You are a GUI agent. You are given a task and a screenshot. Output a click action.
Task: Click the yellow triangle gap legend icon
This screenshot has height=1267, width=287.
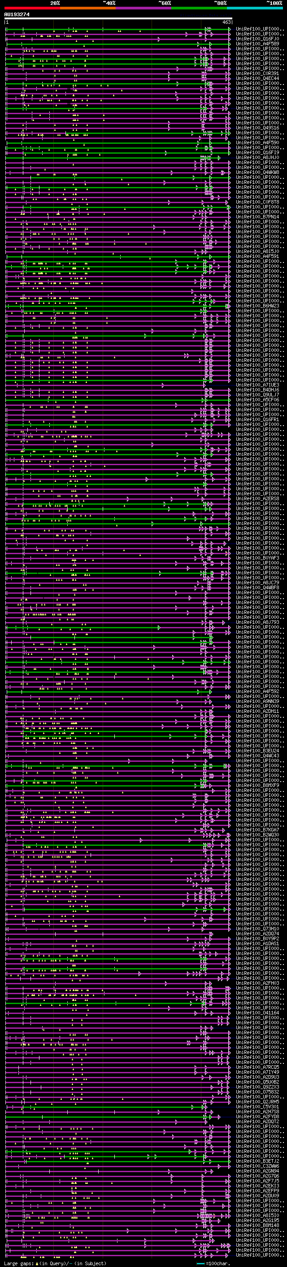coord(37,1263)
